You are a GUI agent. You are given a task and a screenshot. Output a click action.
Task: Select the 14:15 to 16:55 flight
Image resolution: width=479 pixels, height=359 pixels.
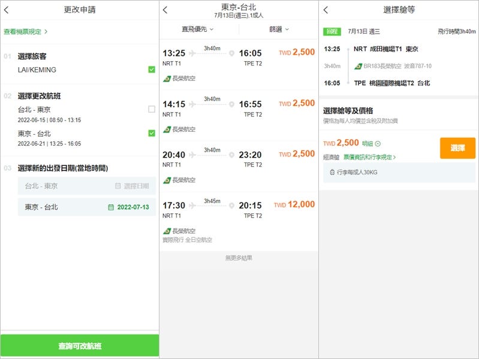click(239, 116)
